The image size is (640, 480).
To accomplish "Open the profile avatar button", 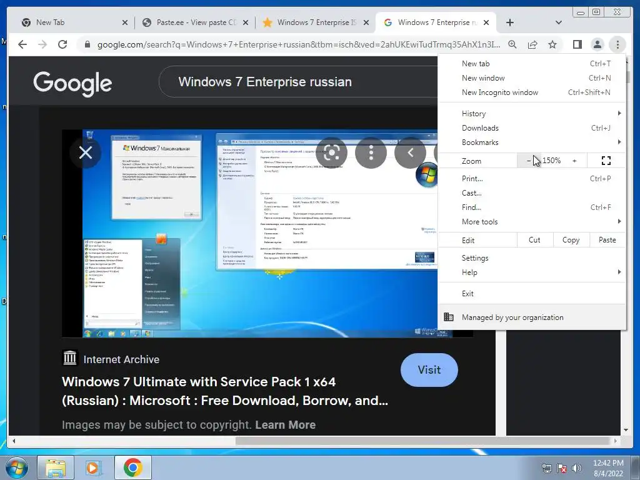I will point(597,44).
